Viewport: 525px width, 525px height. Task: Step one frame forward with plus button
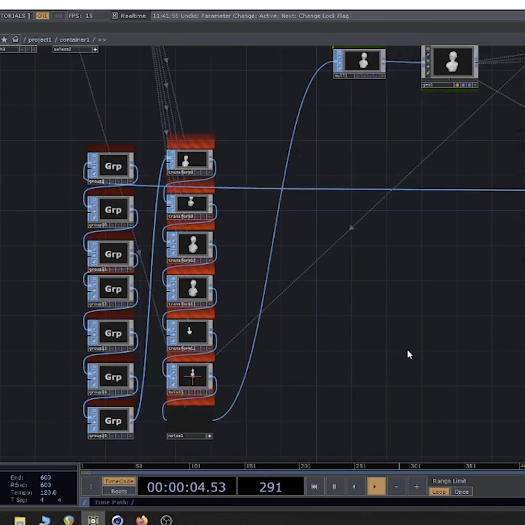416,486
